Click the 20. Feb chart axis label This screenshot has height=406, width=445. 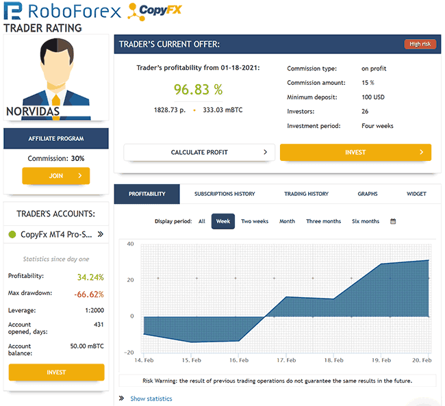point(422,360)
